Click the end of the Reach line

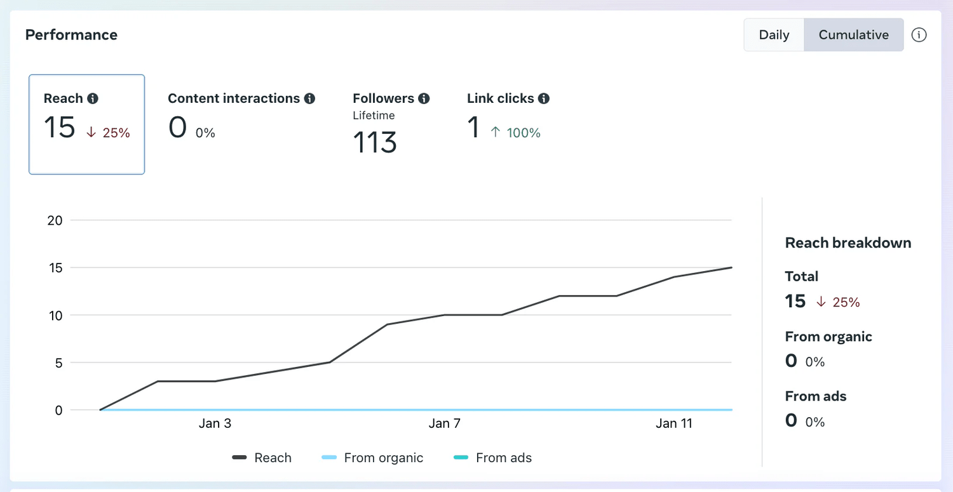coord(731,267)
